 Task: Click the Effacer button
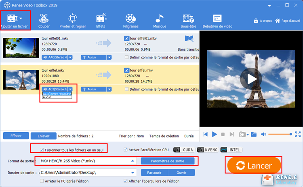click(x=16, y=136)
